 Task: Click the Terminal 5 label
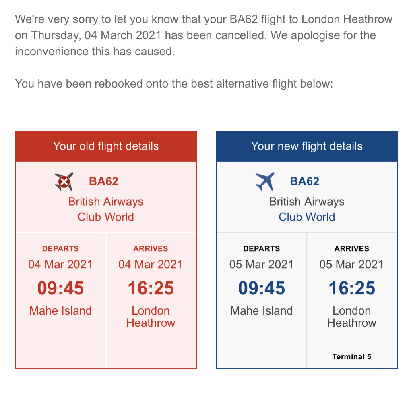[x=352, y=356]
